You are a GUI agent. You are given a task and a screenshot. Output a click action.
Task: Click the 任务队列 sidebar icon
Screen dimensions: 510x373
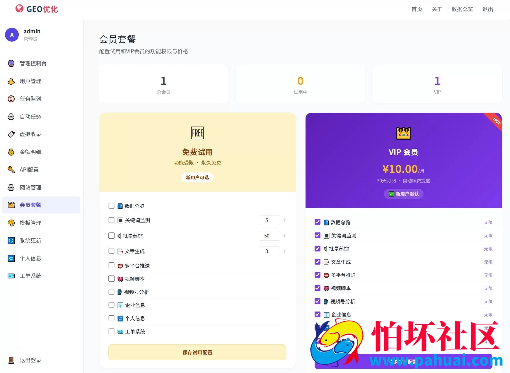(11, 99)
